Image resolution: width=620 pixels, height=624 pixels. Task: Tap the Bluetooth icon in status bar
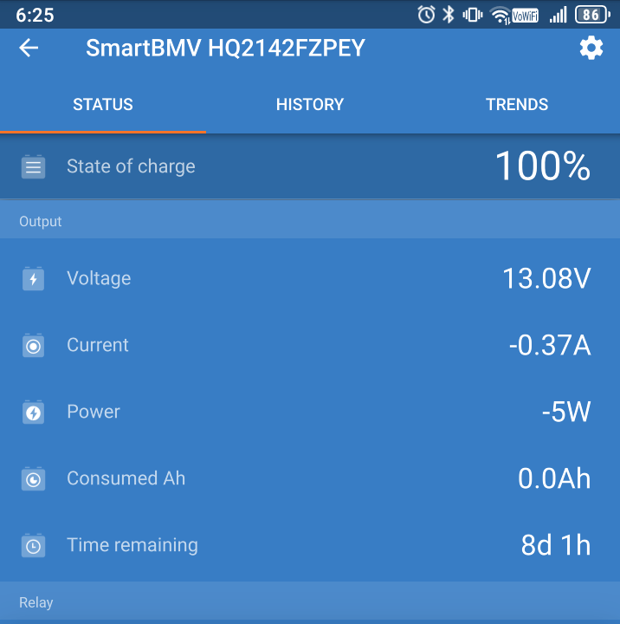point(449,15)
